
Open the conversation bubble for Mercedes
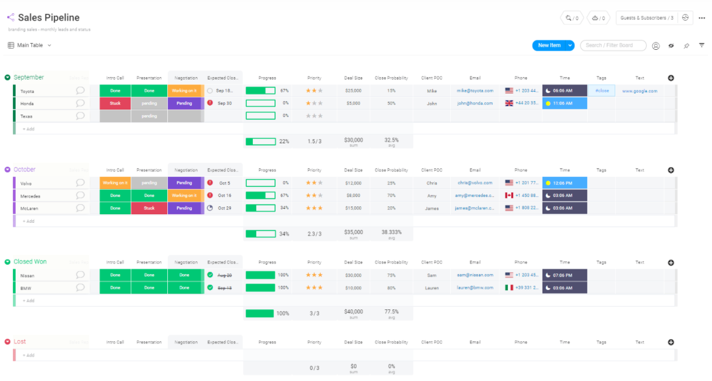[80, 196]
